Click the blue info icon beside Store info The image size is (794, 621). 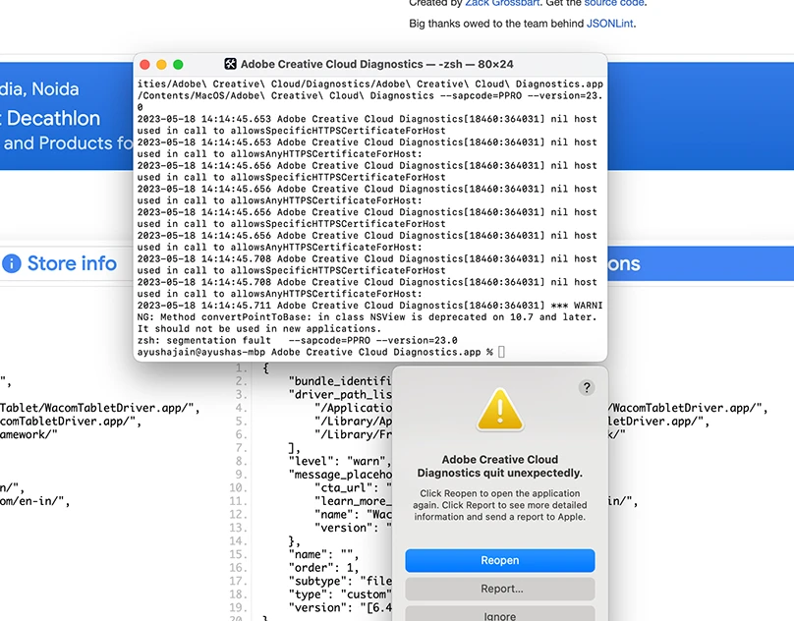pos(12,263)
